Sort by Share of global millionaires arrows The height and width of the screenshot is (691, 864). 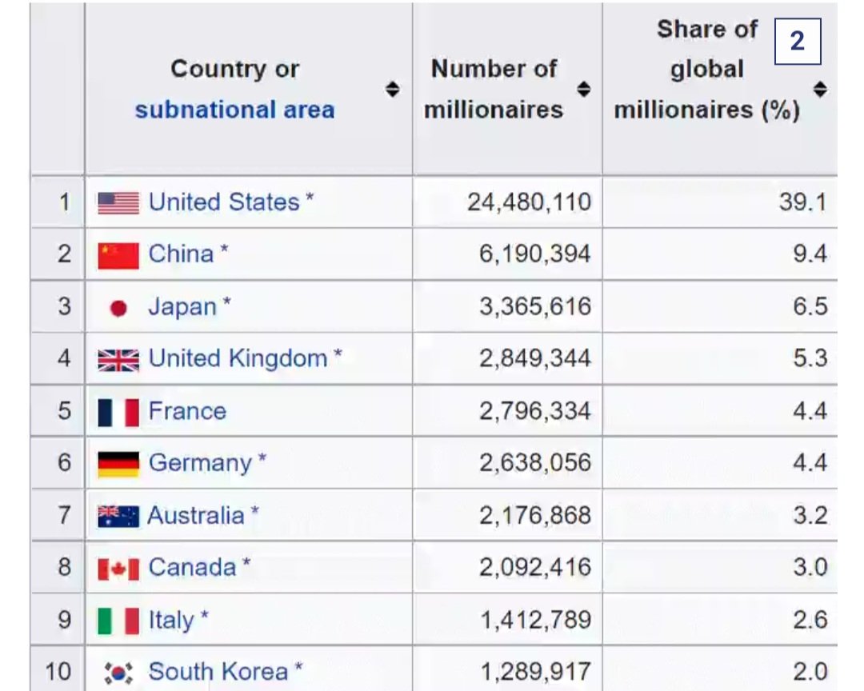click(x=820, y=89)
